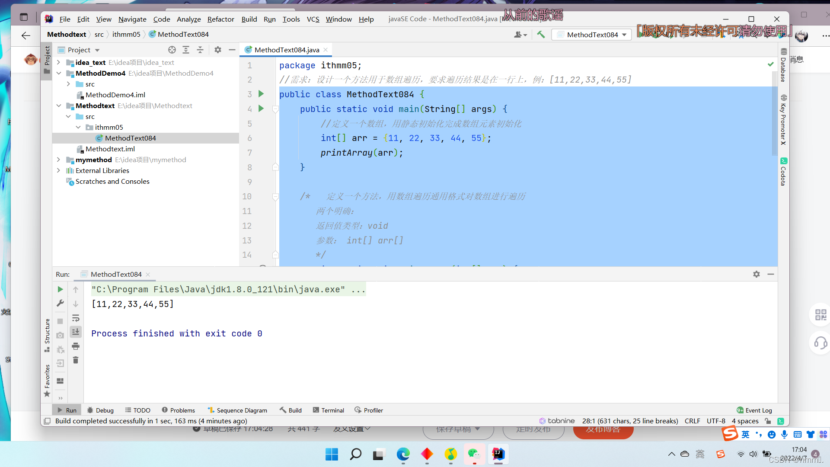Click the Print output printer icon
This screenshot has height=467, width=830.
click(76, 346)
